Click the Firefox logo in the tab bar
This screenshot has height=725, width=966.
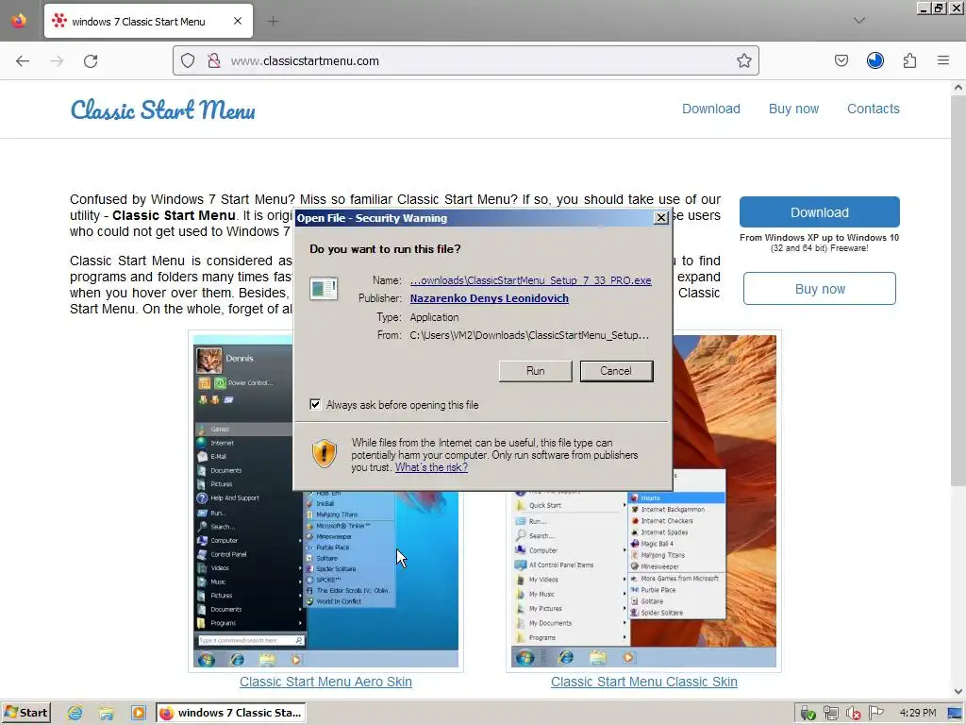[19, 21]
